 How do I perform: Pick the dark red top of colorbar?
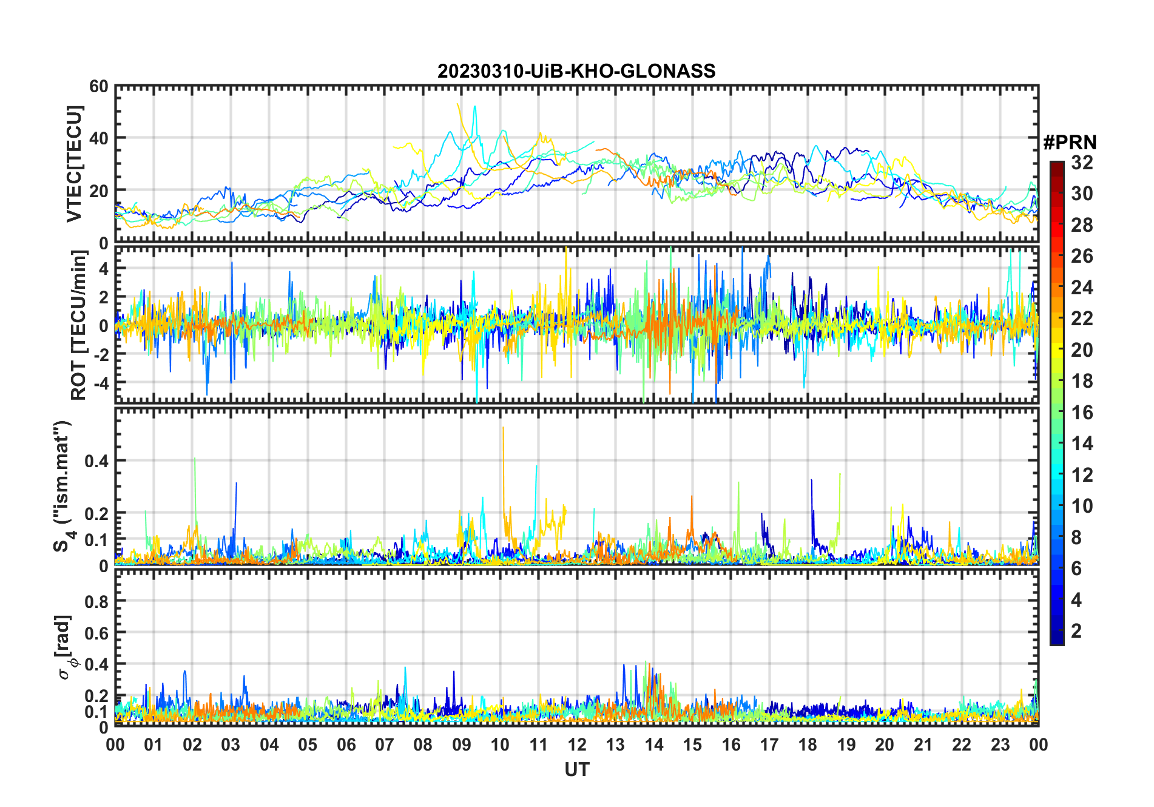pos(1057,167)
